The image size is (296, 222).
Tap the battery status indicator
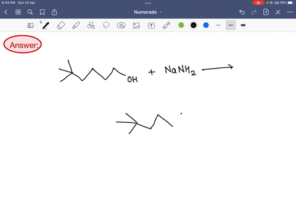click(290, 2)
